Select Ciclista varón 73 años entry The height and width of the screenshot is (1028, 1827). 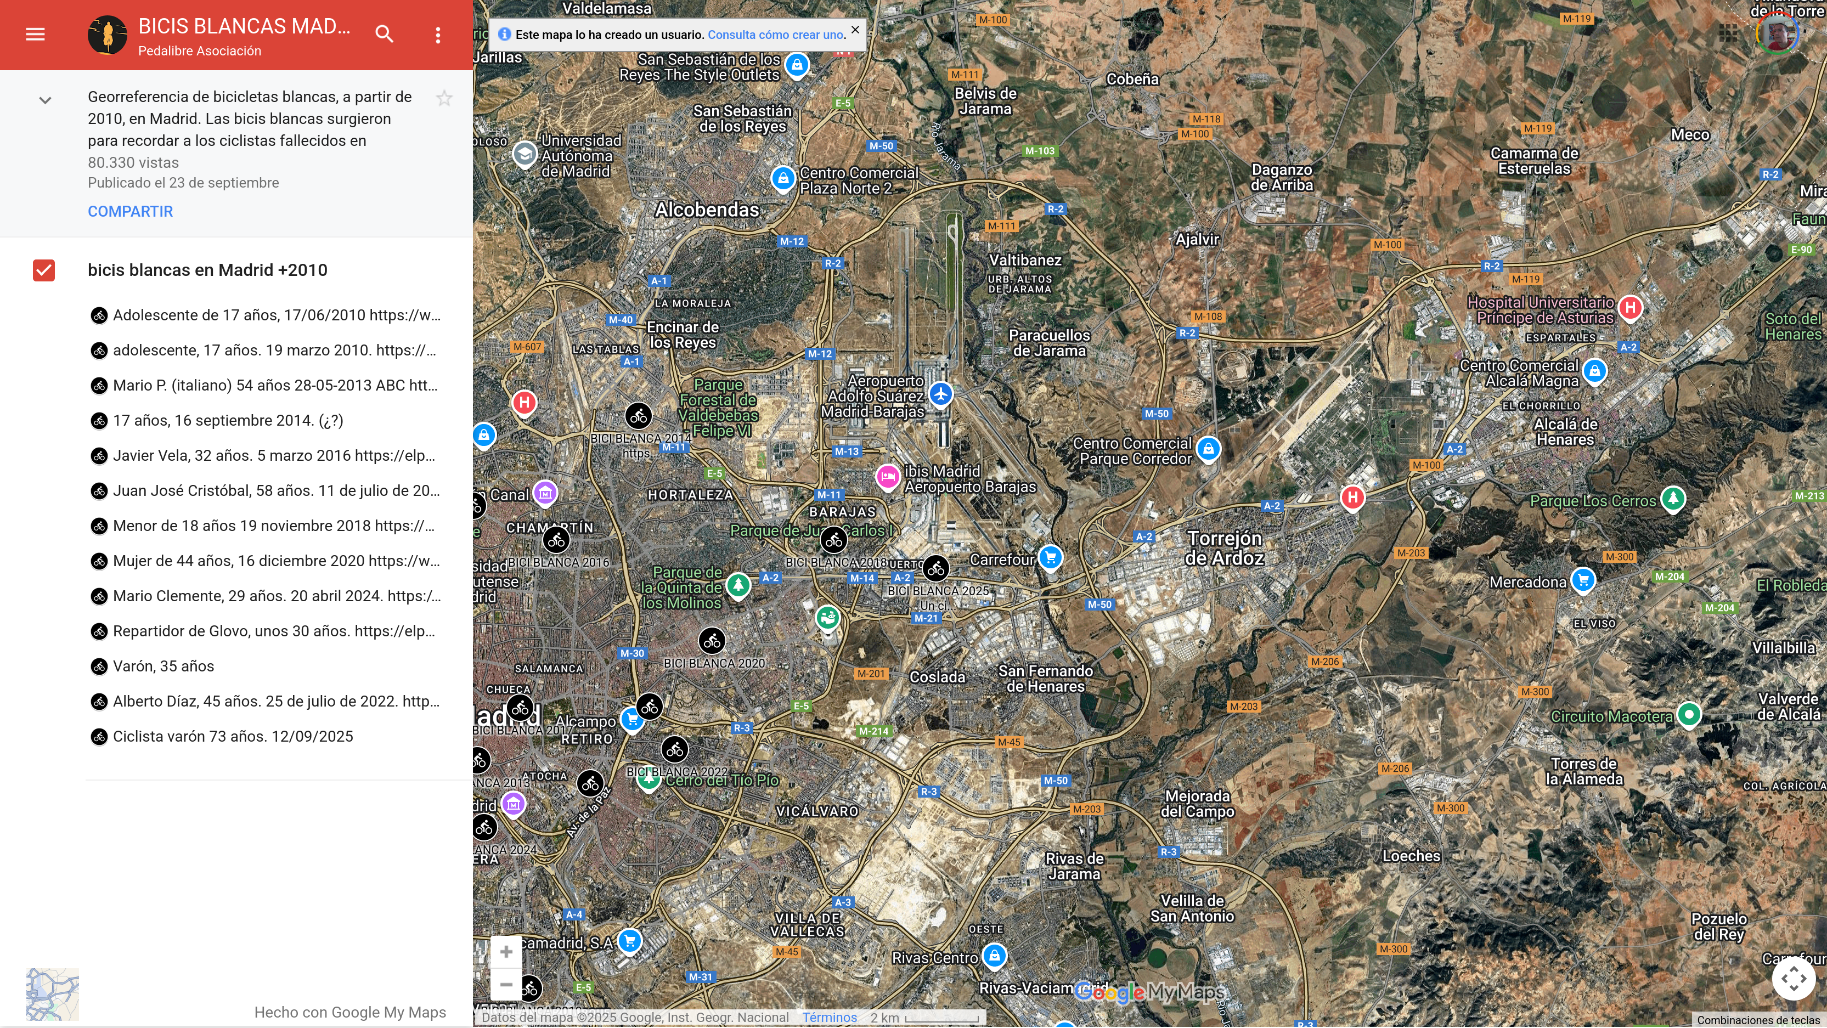(x=233, y=736)
